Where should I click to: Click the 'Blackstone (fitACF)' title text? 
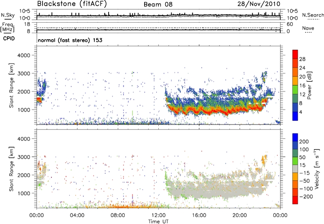[72, 4]
